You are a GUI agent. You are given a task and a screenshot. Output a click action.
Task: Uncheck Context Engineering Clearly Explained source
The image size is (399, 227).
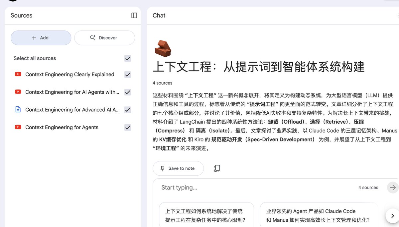click(x=128, y=75)
